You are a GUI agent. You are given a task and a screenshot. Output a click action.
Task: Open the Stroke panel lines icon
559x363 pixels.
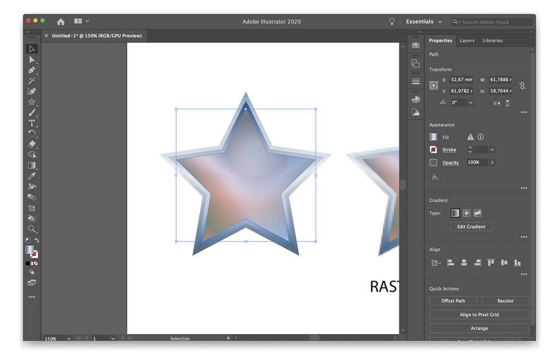pyautogui.click(x=415, y=81)
